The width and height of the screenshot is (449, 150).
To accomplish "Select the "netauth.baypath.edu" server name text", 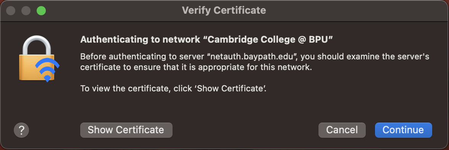I will point(253,57).
